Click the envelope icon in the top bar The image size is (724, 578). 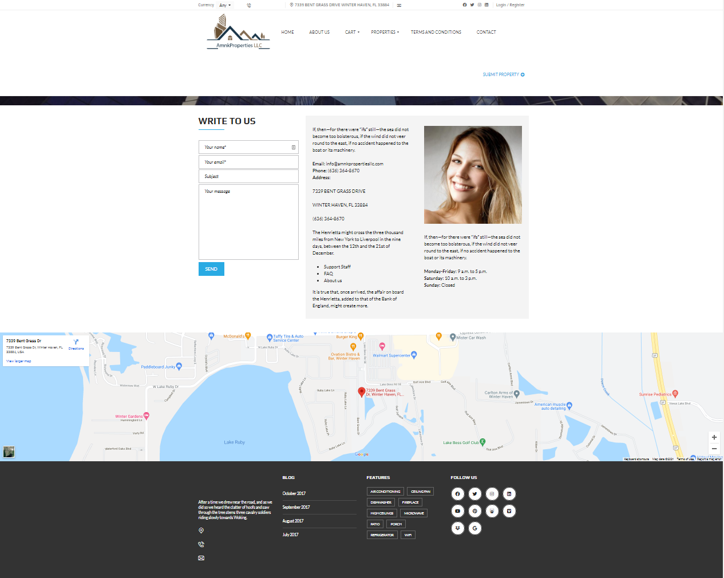399,5
